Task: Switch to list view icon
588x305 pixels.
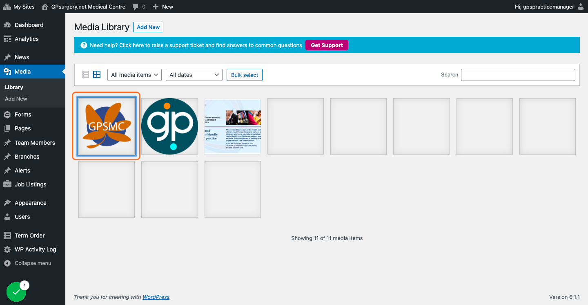Action: click(85, 74)
